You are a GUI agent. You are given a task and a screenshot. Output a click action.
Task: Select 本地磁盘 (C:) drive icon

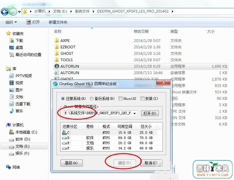(x=12, y=132)
